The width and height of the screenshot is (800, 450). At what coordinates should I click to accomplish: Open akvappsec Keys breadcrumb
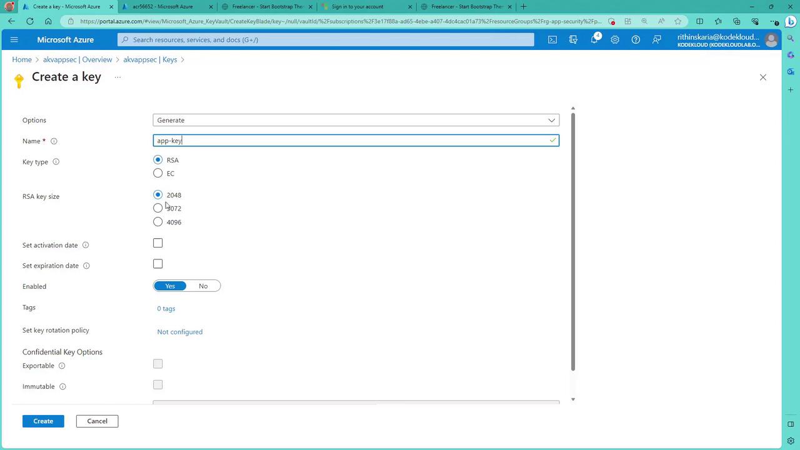point(150,60)
